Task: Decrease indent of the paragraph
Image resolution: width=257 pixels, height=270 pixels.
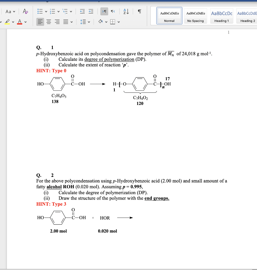Action: pos(82,11)
